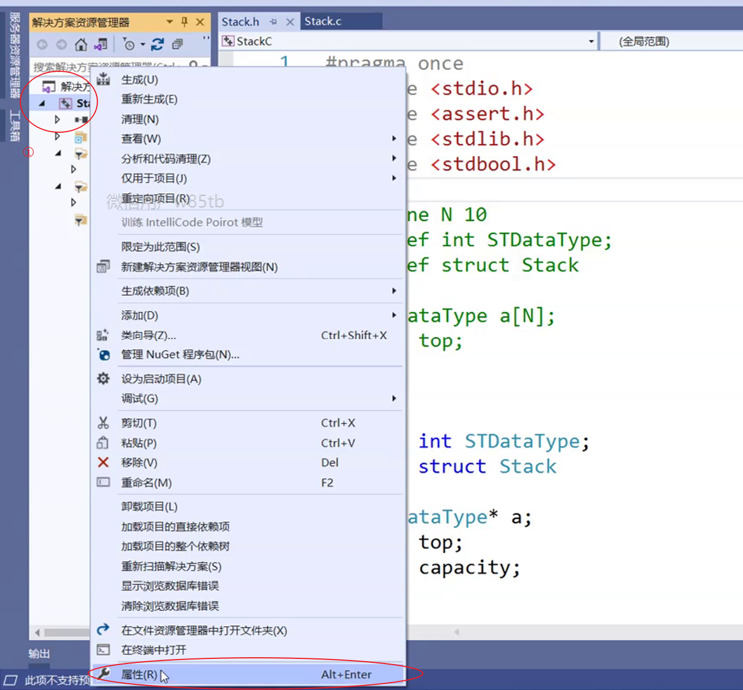
Task: Select 加载项目的整个依赖树 menu entry
Action: 175,546
